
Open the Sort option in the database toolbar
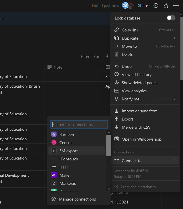[97, 56]
